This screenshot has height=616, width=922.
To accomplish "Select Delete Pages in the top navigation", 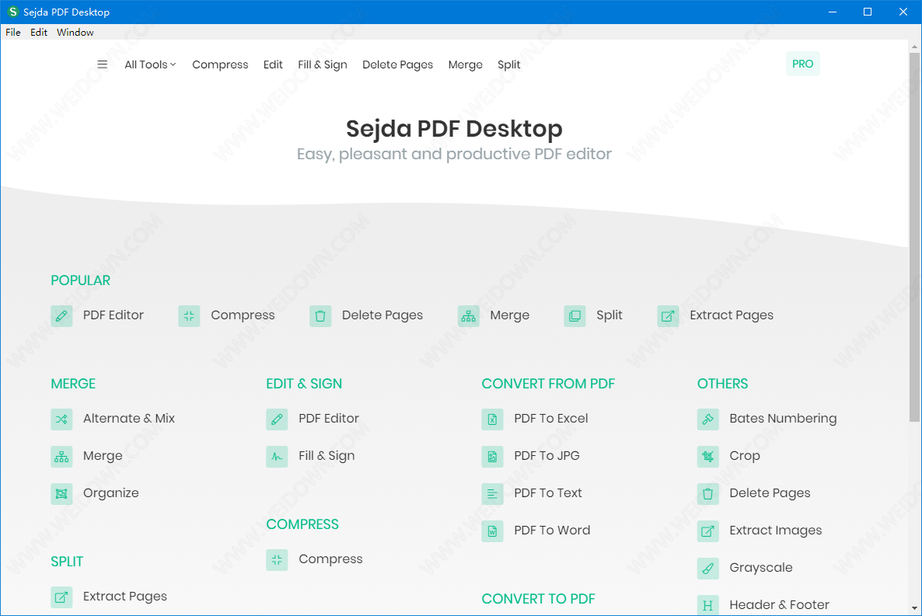I will click(x=397, y=64).
